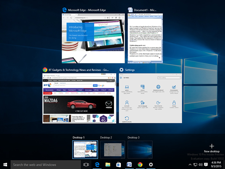Click Edge refresh icon in Edge preview
Viewport: 225px width, 169px height.
tap(71, 18)
